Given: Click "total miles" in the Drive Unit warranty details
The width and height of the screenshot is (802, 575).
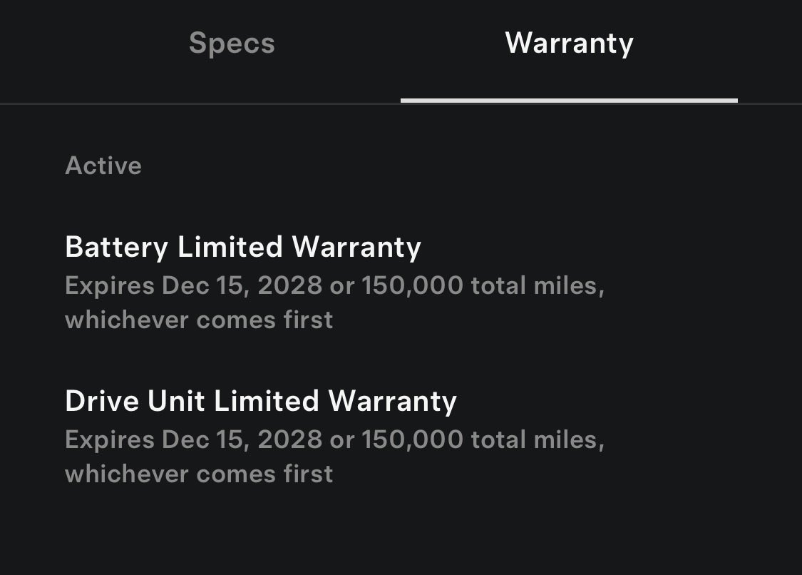Looking at the screenshot, I should click(537, 439).
